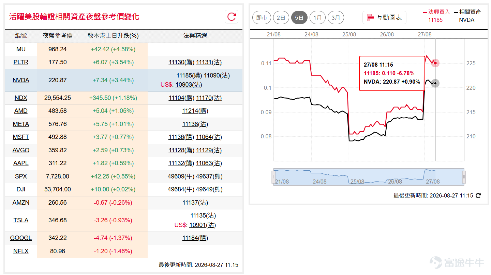
Task: Open META put warrant 11138
Action: (195, 124)
